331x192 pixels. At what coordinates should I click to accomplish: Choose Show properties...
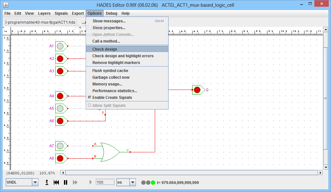(127, 28)
